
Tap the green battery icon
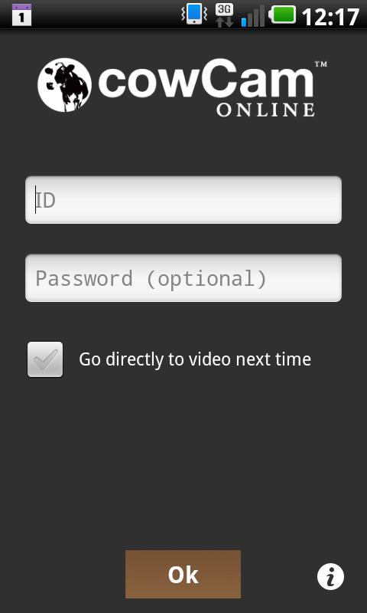283,15
